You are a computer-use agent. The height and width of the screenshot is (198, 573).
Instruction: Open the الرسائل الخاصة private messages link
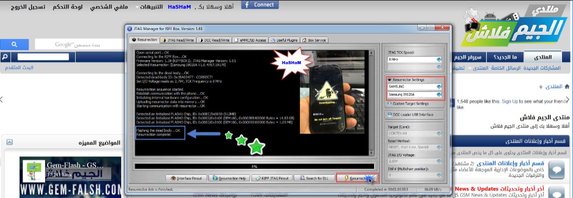tap(506, 68)
